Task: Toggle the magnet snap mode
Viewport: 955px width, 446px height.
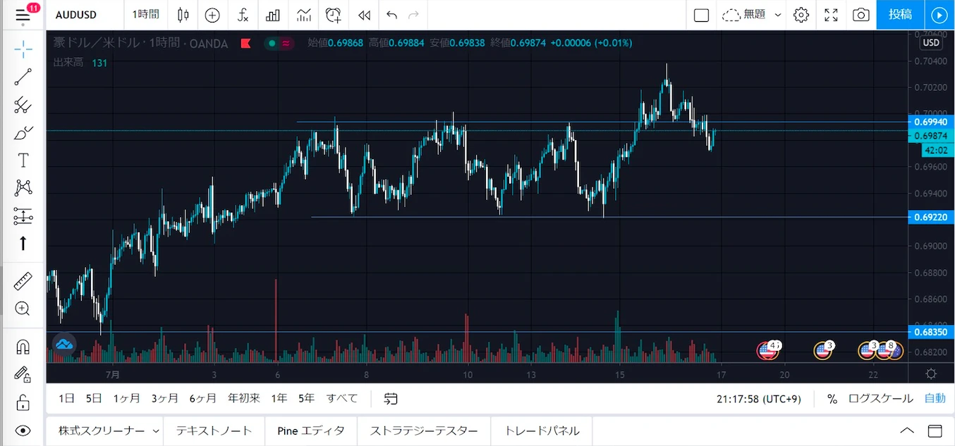Action: [23, 347]
